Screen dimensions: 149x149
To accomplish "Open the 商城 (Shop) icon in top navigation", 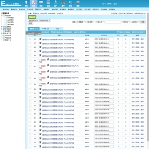I will tap(70, 4).
